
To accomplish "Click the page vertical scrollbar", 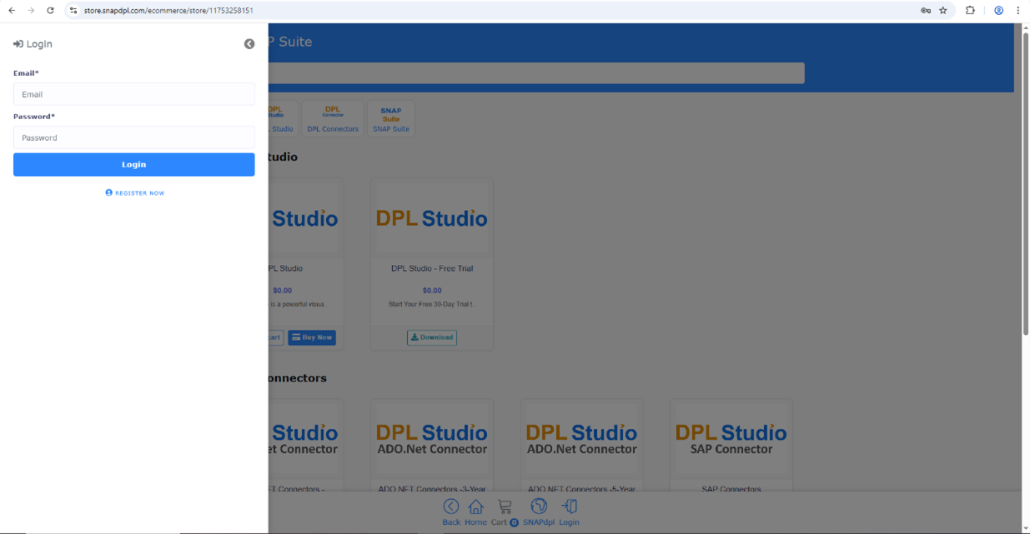I will click(1026, 275).
